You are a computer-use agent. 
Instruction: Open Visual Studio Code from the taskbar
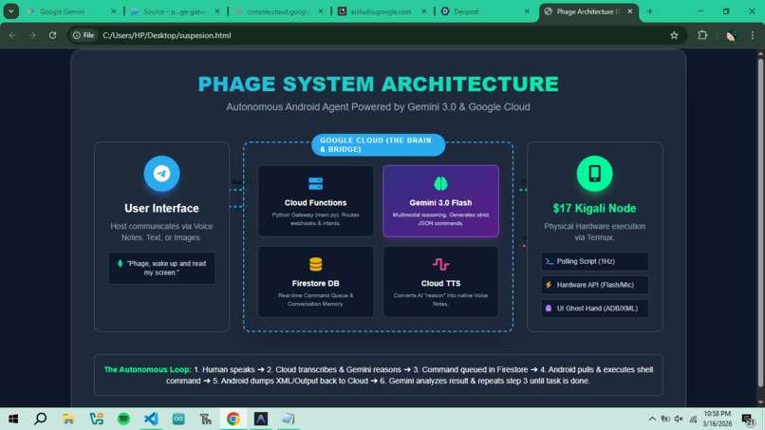pos(151,419)
